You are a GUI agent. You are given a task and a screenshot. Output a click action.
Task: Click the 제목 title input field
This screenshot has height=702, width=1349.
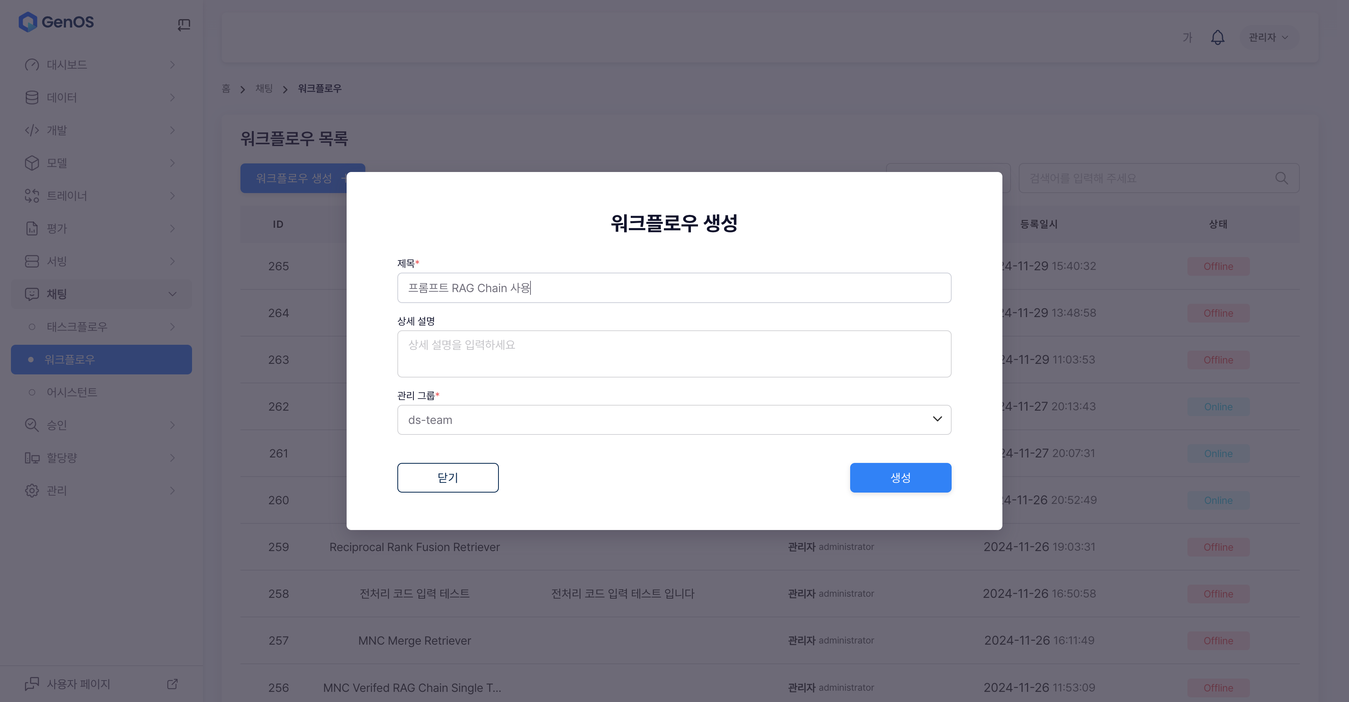tap(674, 288)
